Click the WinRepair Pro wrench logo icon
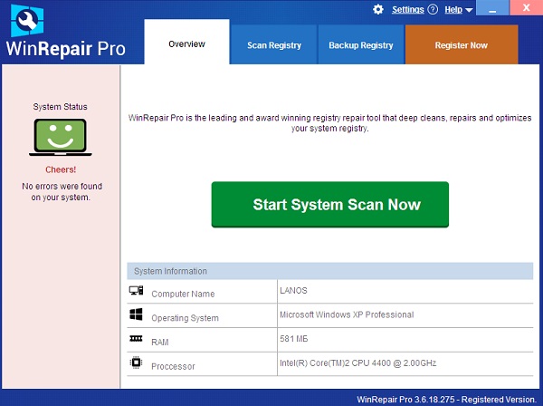The height and width of the screenshot is (406, 543). point(22,19)
